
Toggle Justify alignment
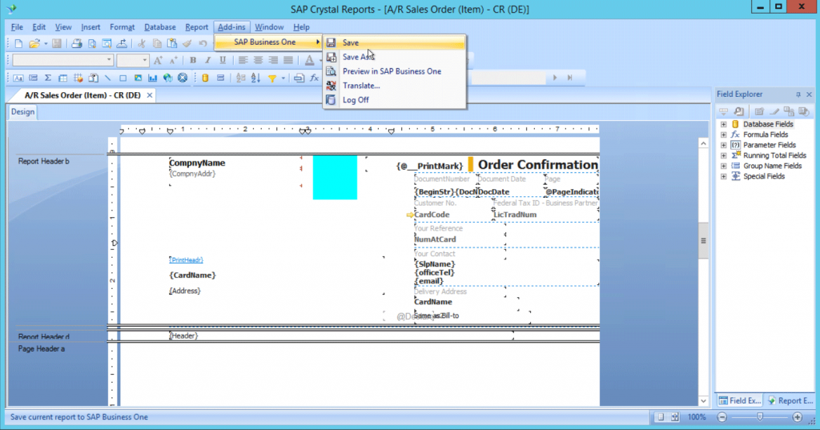coord(288,61)
